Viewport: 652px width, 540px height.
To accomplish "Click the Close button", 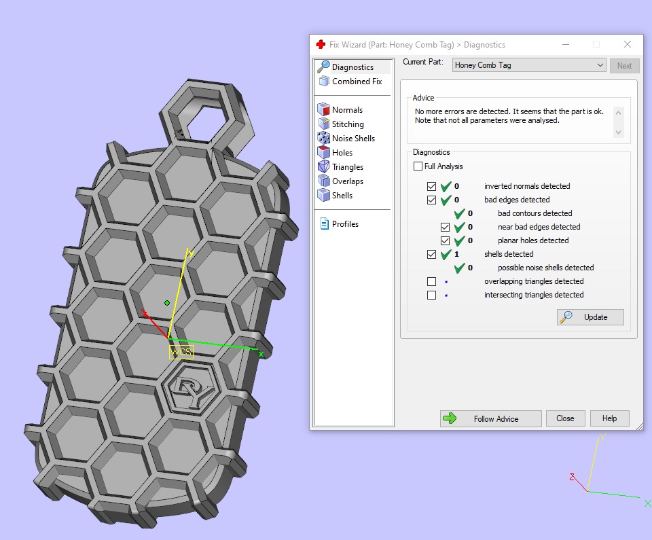I will [565, 418].
